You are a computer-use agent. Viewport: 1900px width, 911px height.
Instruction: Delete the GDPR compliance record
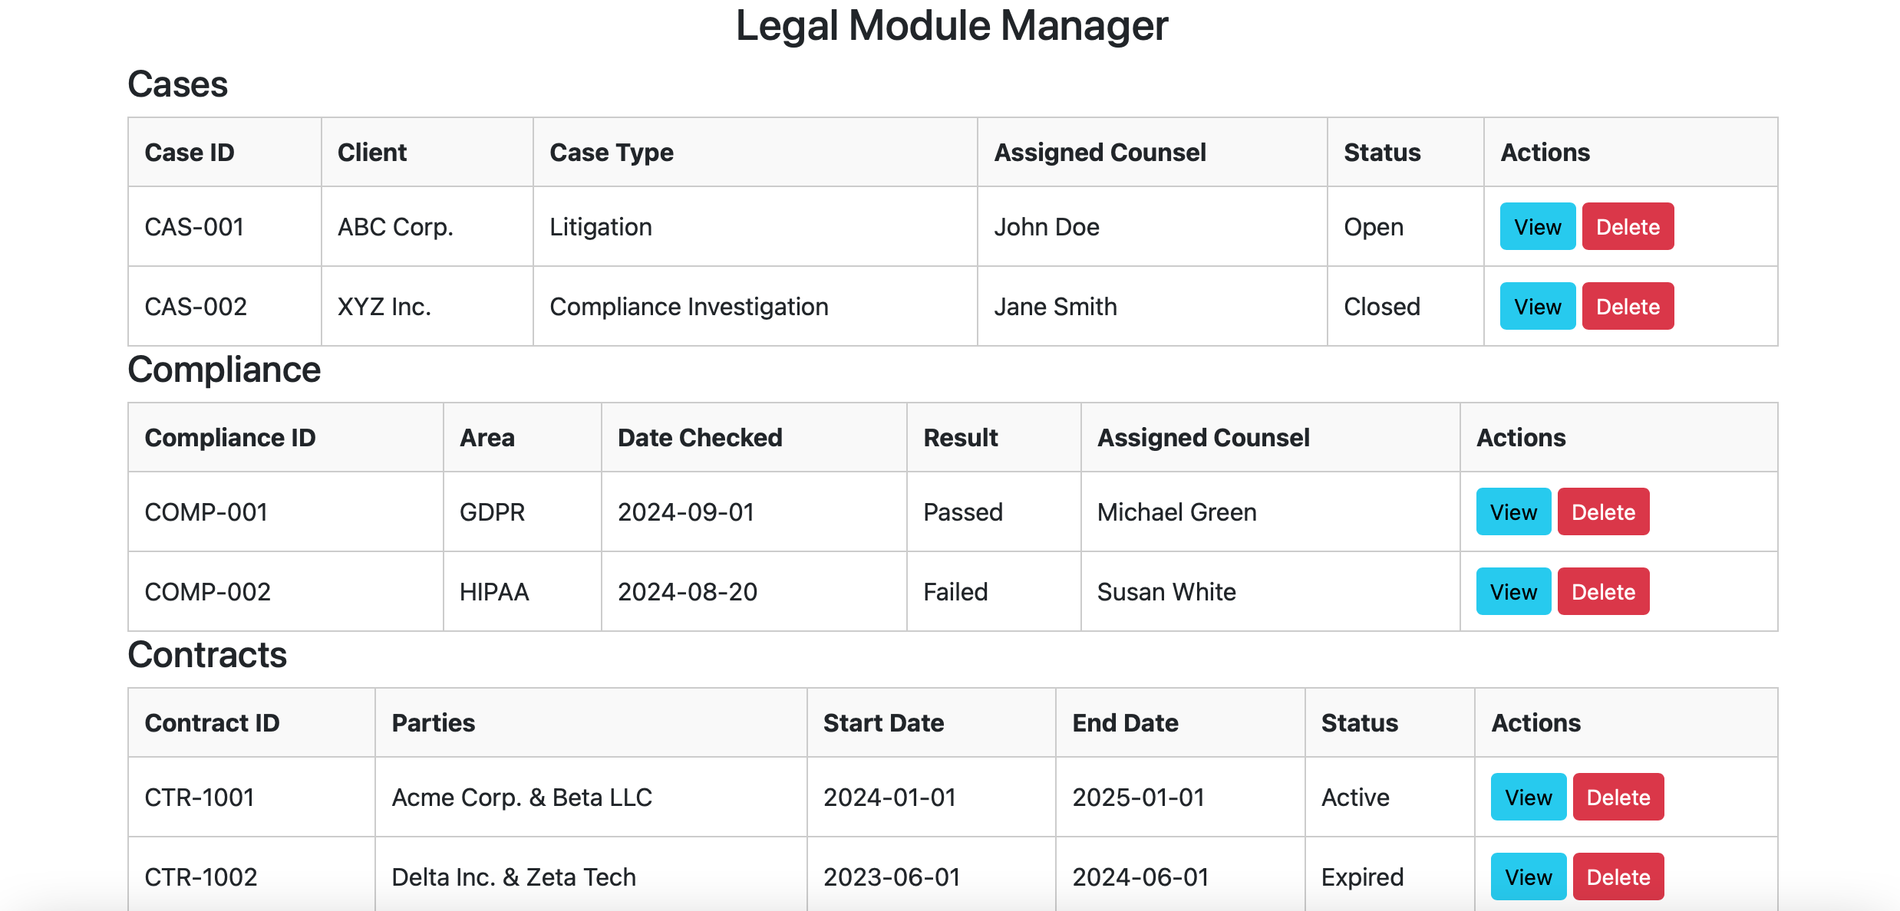1603,512
